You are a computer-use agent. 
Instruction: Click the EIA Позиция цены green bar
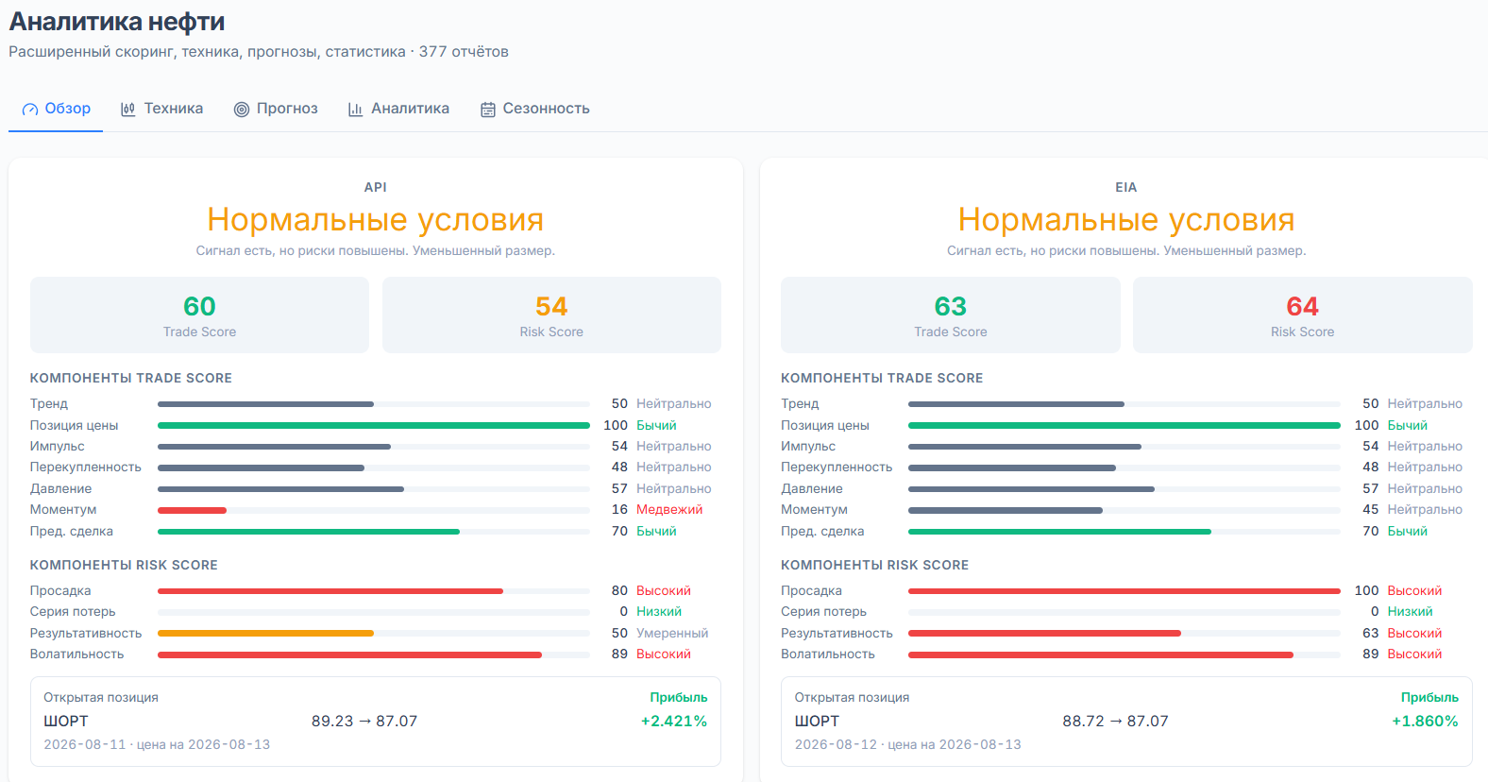click(1124, 426)
